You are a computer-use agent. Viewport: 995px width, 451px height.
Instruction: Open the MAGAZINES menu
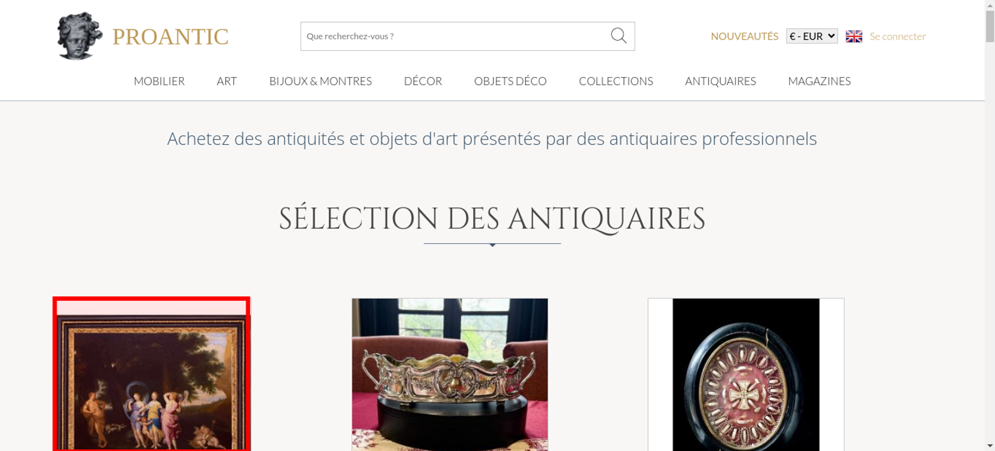819,81
